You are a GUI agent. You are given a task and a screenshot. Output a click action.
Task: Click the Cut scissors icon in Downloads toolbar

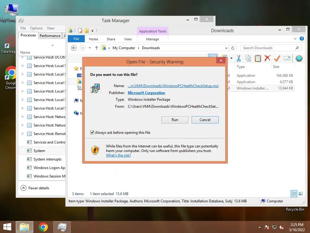click(239, 58)
